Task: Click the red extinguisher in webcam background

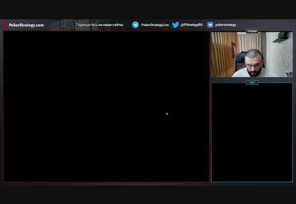Action: coord(234,49)
